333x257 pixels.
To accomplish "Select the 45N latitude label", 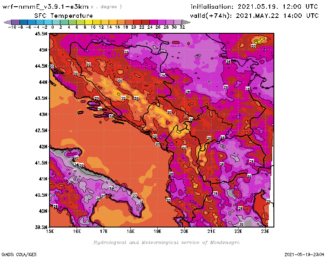I will pos(43,50).
